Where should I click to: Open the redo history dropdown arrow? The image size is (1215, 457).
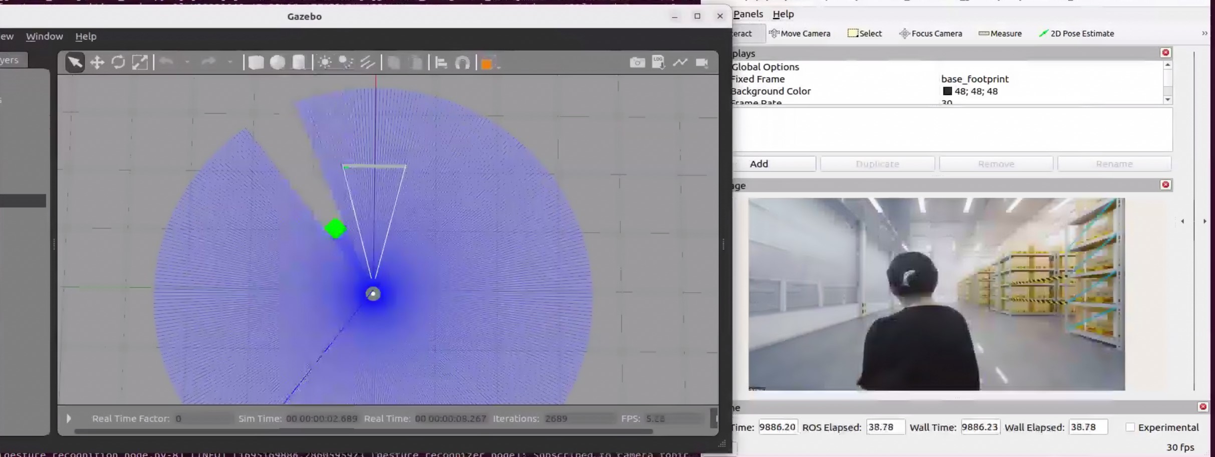tap(229, 63)
